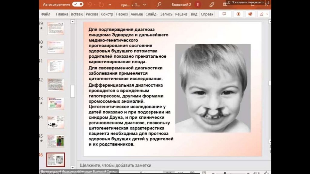
Task: Open the Файл menu
Action: coord(46,14)
